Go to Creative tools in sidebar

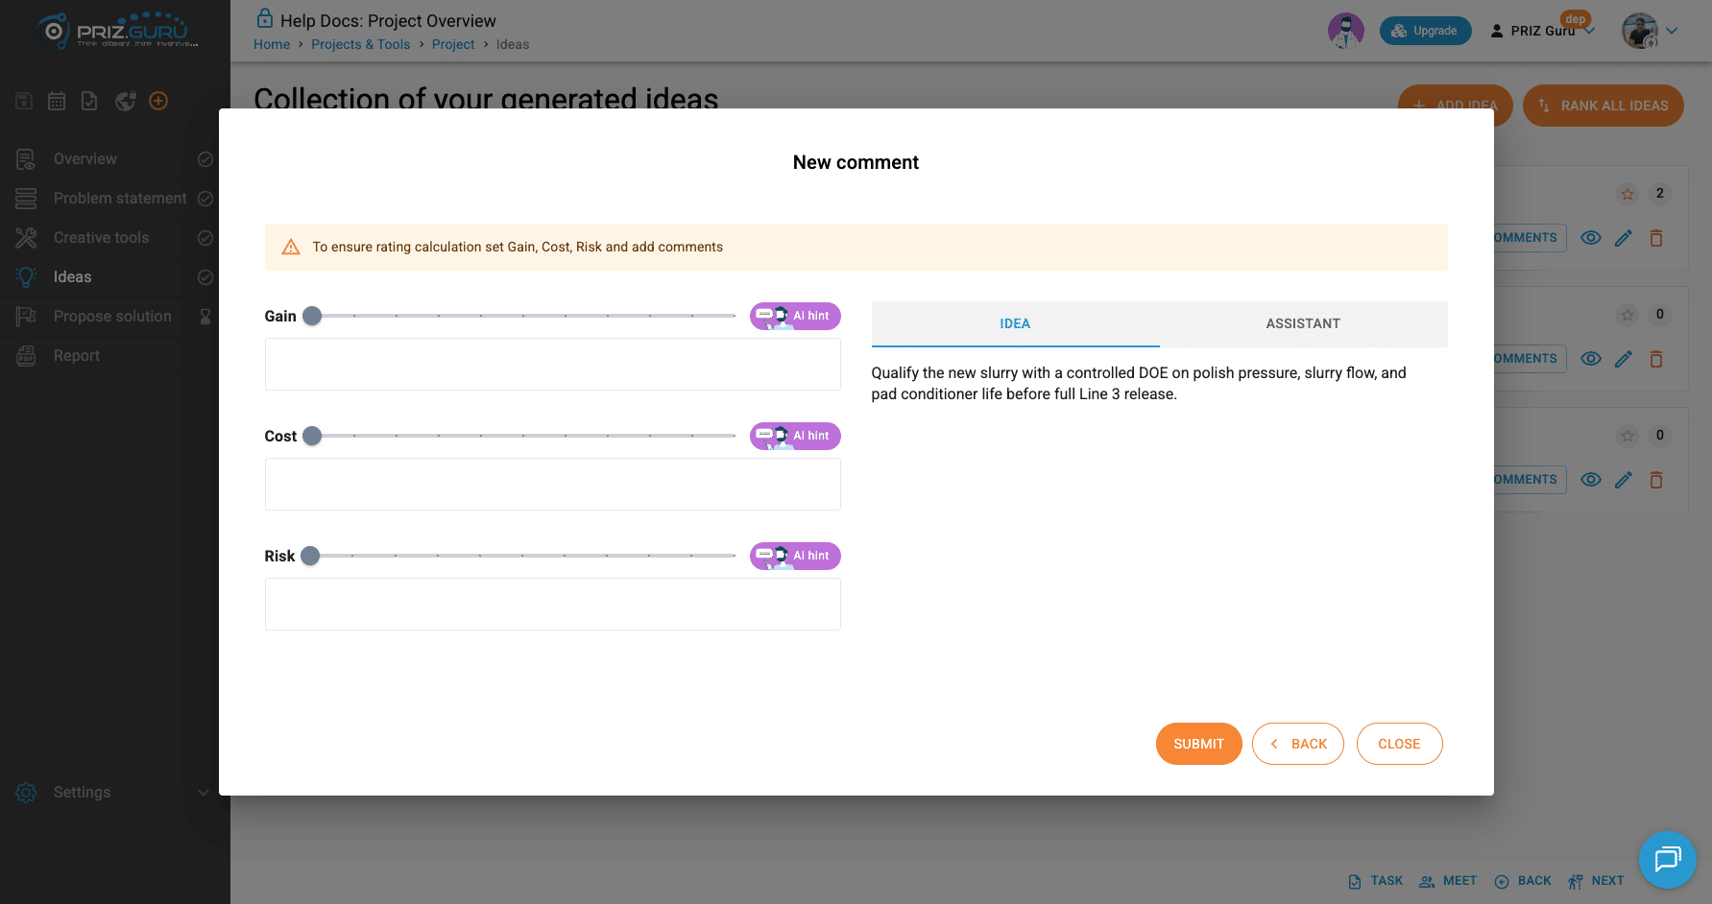tap(101, 238)
